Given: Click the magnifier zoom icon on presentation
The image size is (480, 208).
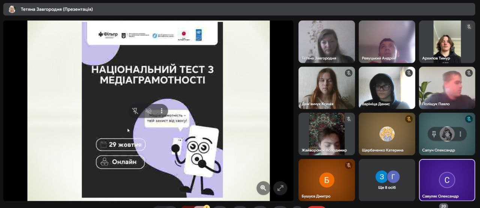Looking at the screenshot, I should pos(263,188).
